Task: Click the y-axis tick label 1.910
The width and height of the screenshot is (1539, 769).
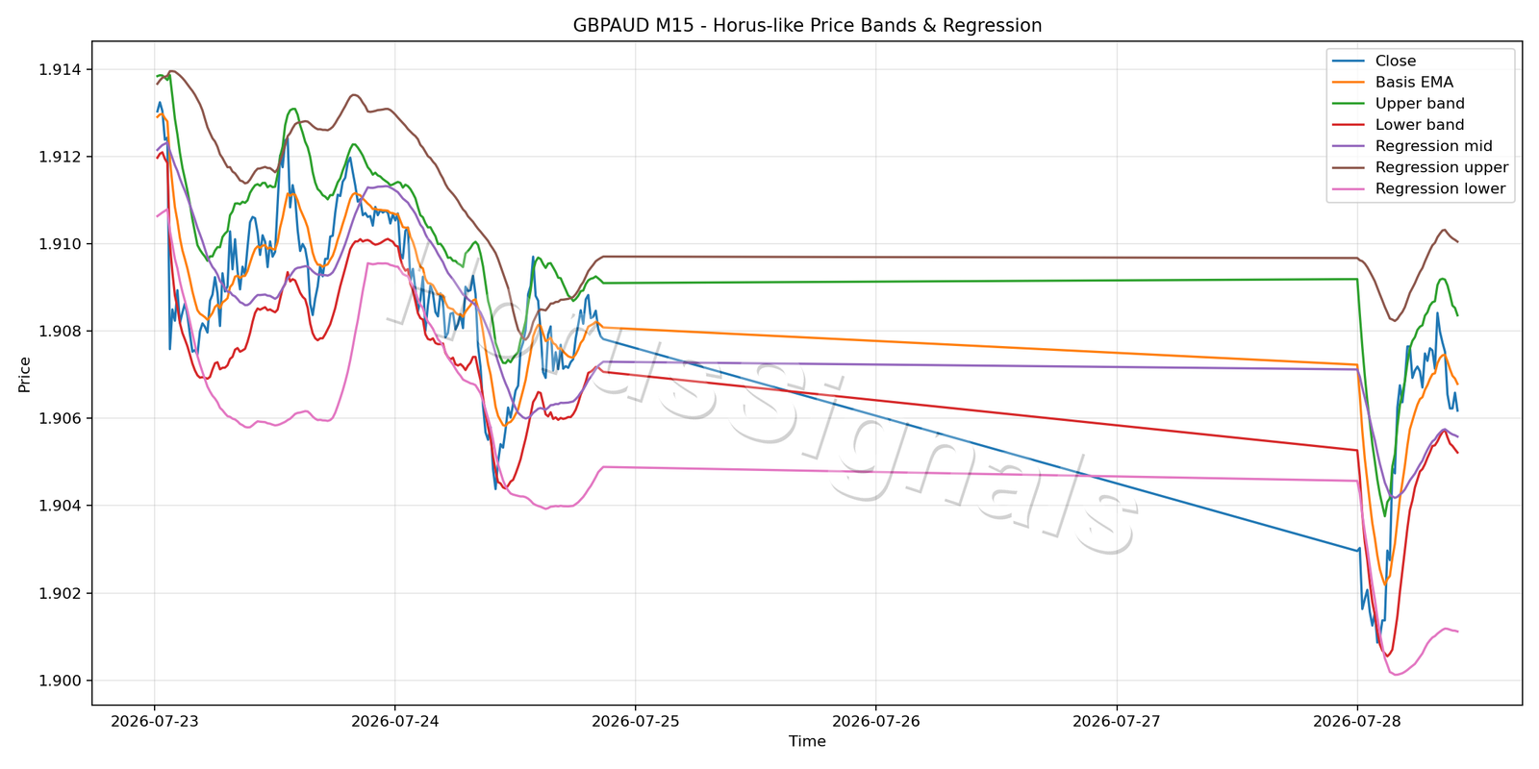Action: [60, 244]
